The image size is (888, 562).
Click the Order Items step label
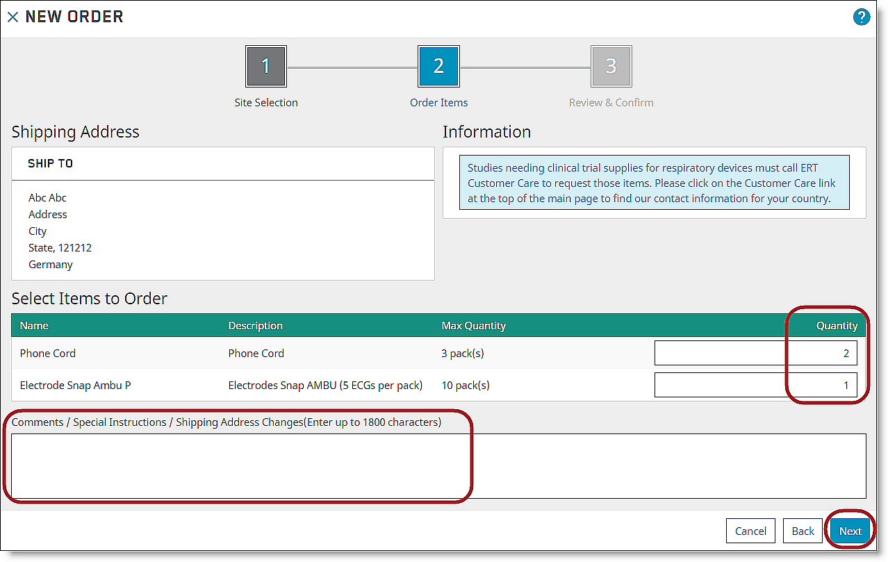[439, 103]
